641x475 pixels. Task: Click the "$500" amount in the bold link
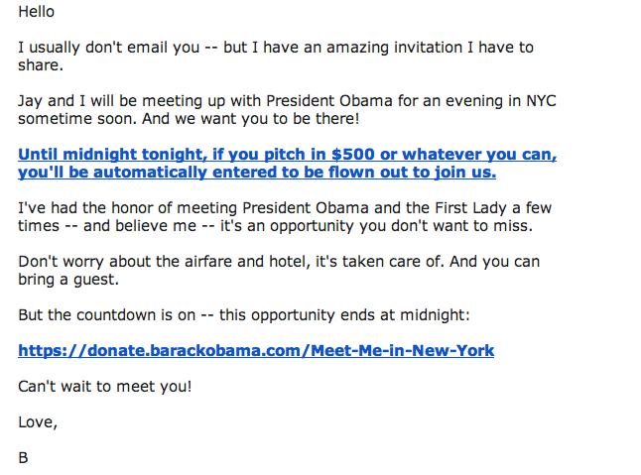point(353,155)
